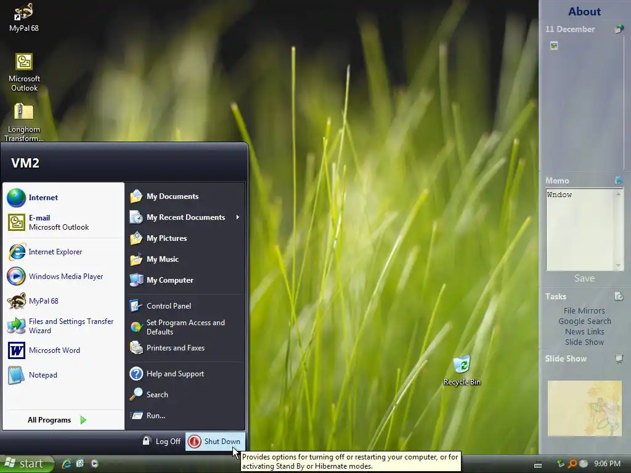Save the memo with the Save link
Image resolution: width=631 pixels, height=473 pixels.
click(x=584, y=278)
